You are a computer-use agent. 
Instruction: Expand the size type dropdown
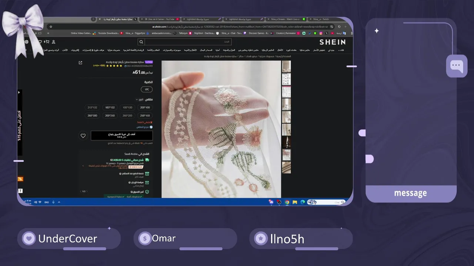point(140,99)
